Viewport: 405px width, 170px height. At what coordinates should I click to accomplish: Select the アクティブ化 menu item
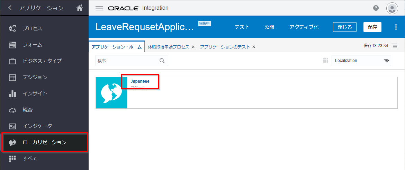304,27
